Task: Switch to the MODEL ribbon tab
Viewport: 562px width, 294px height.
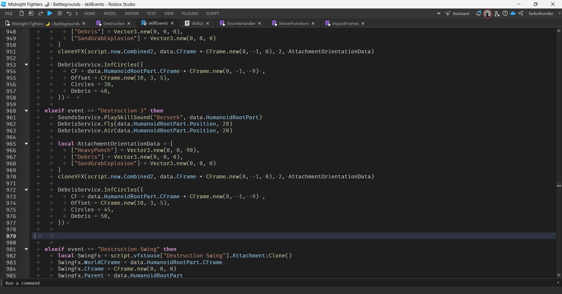Action: [110, 14]
